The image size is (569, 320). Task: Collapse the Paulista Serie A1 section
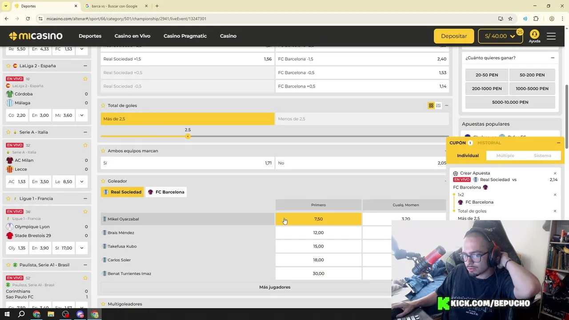click(85, 265)
